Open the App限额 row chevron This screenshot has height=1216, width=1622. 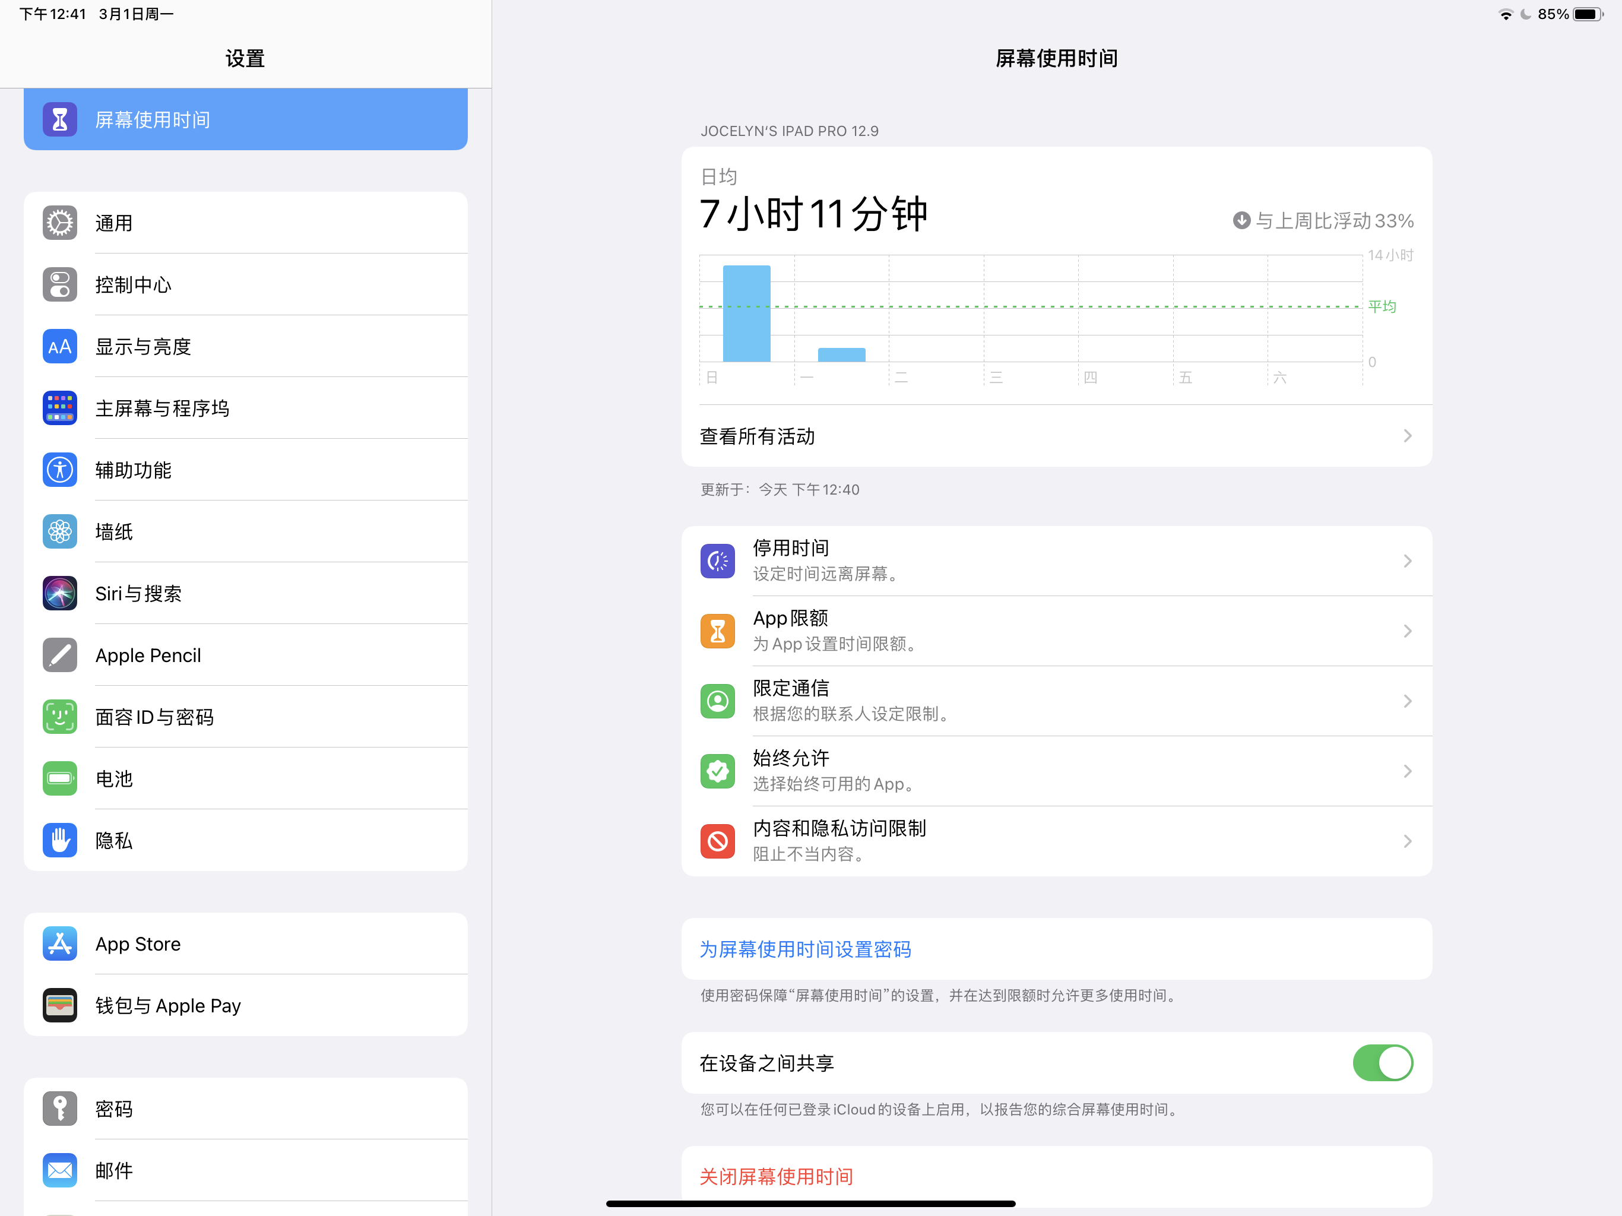coord(1406,632)
